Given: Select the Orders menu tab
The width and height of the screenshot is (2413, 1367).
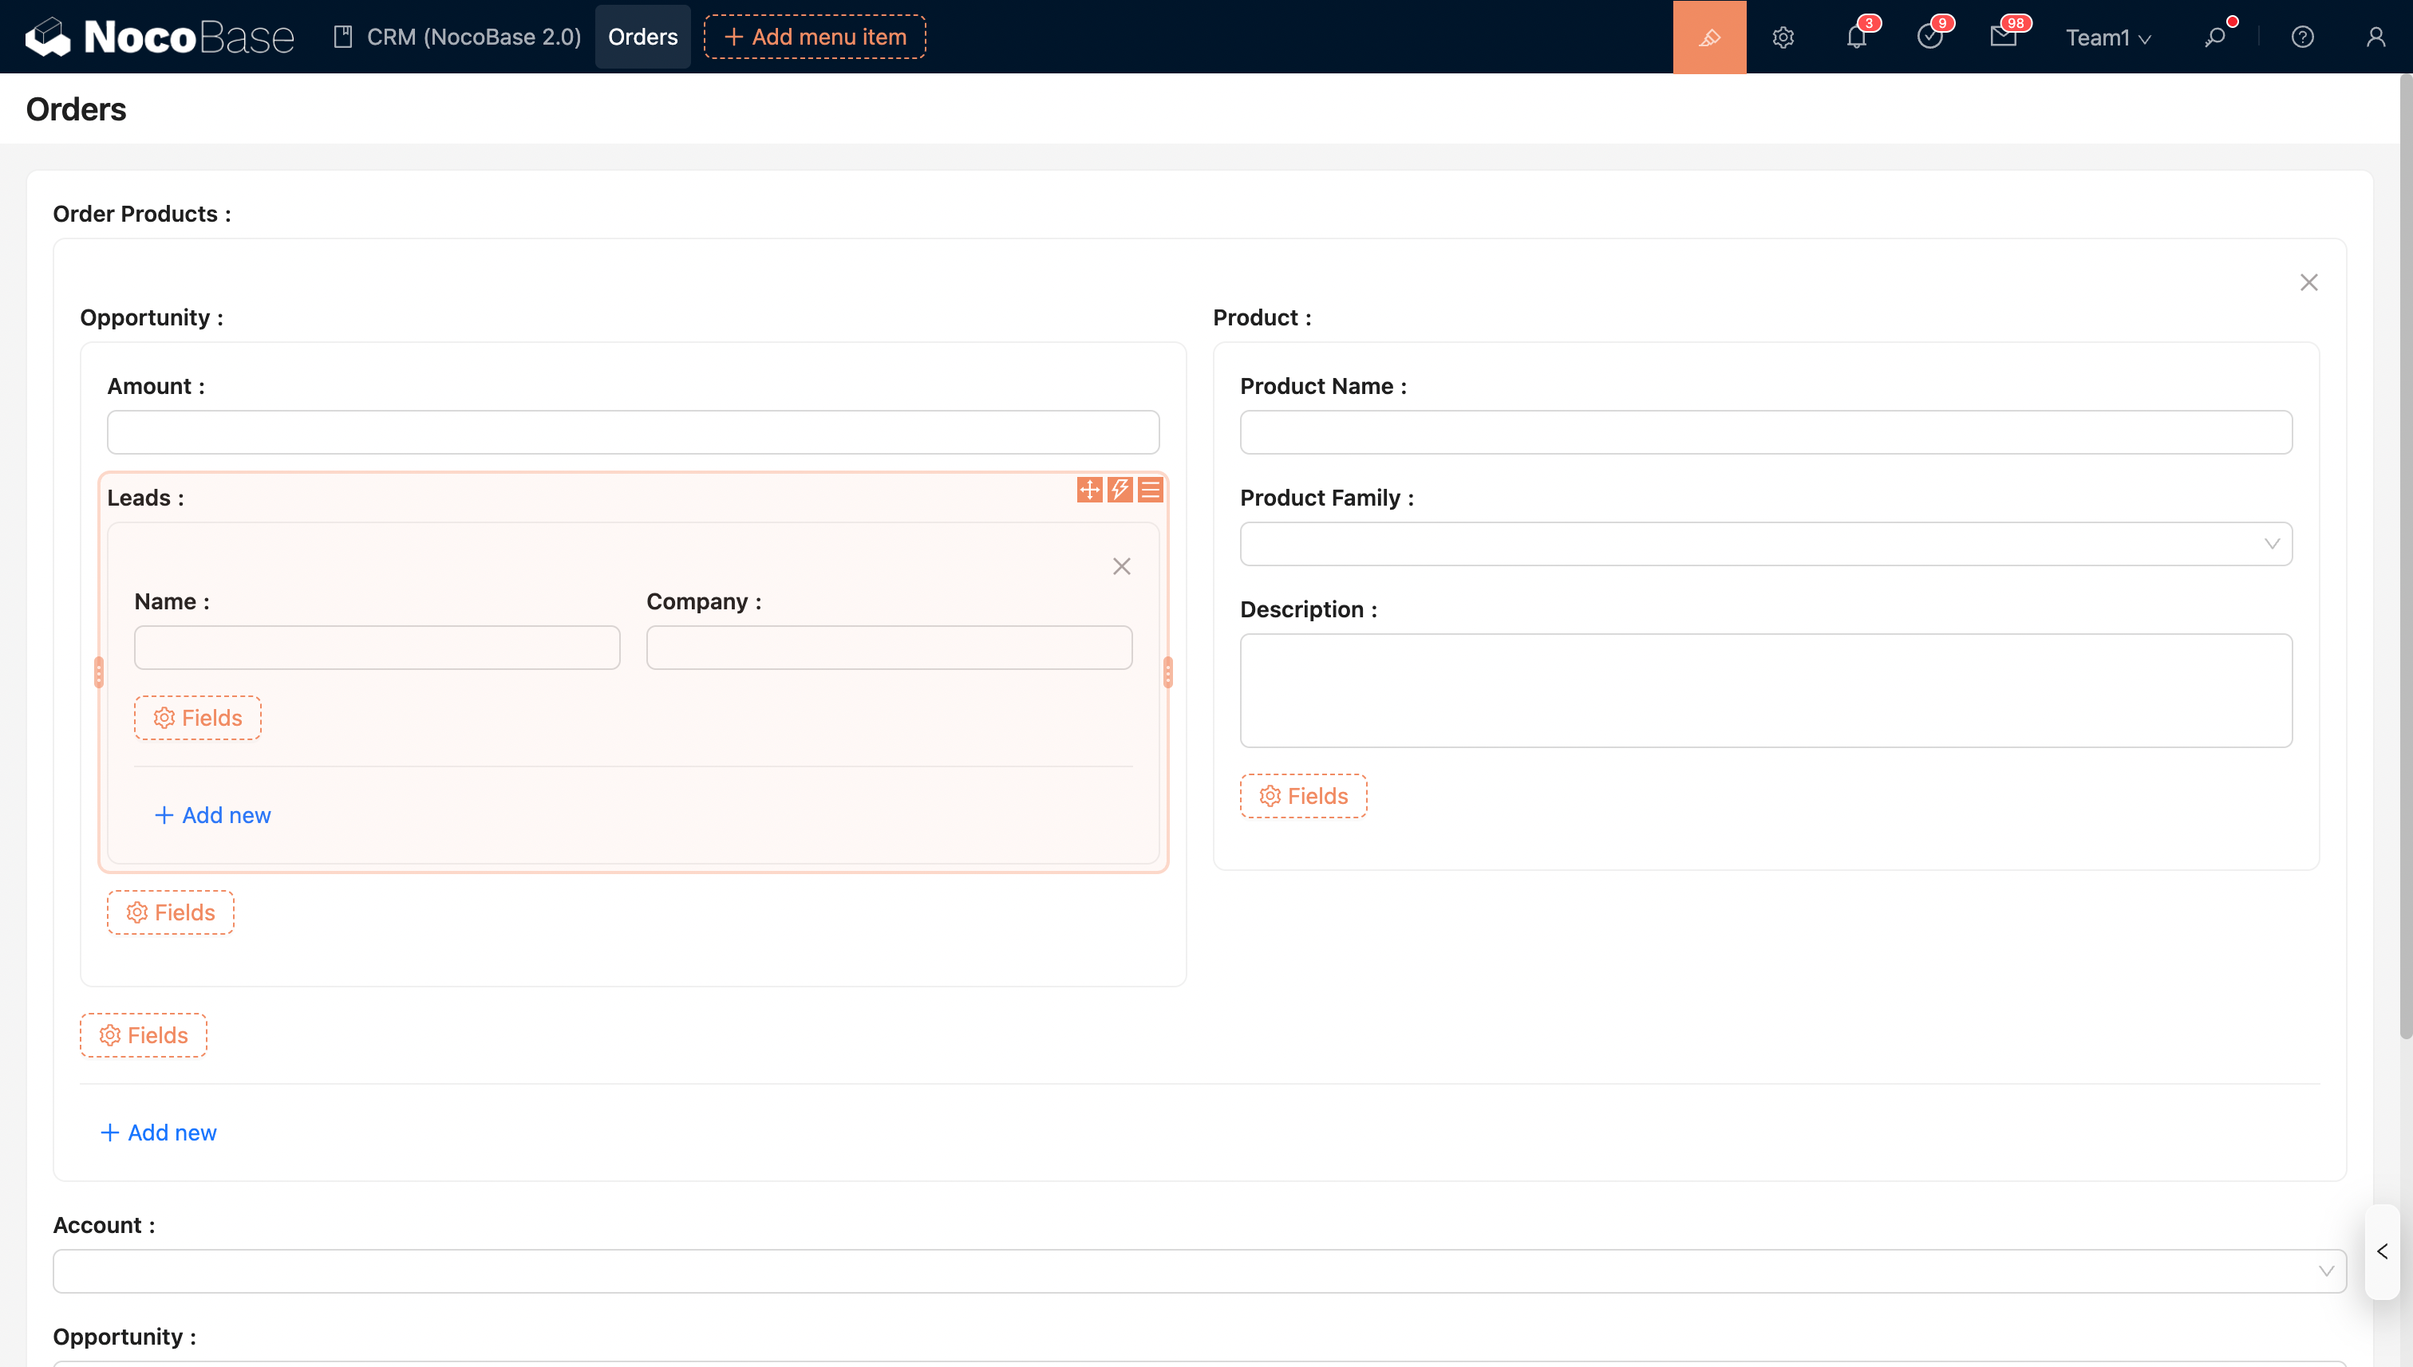Looking at the screenshot, I should point(642,37).
